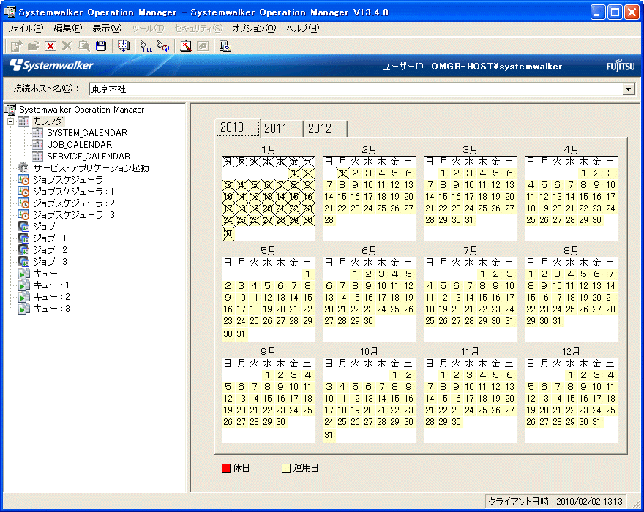644x512 pixels.
Task: Click the grayed-out ツール menu
Action: 148,29
